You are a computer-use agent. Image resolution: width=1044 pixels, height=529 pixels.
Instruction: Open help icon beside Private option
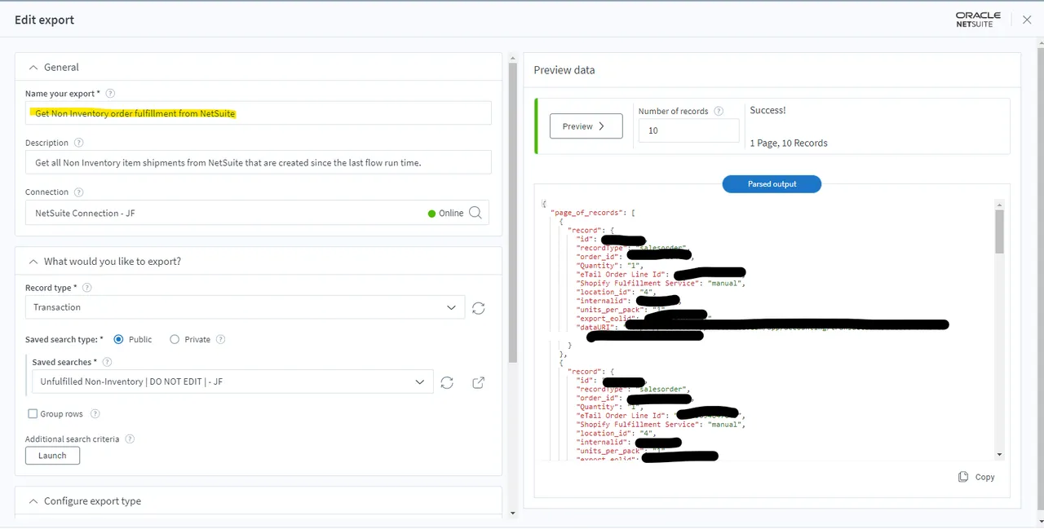(221, 339)
